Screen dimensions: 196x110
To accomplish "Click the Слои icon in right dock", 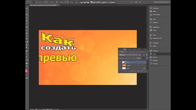I will pyautogui.click(x=151, y=54).
